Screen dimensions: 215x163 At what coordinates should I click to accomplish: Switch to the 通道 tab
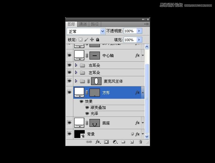(x=83, y=24)
